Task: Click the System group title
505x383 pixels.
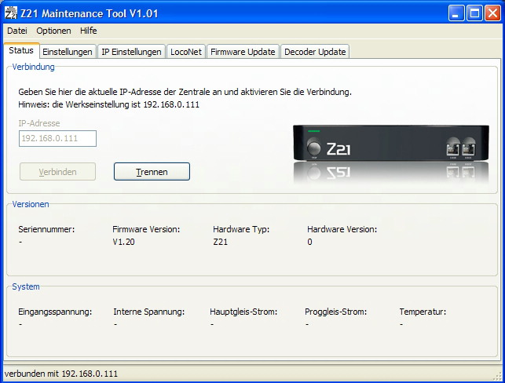Action: coord(26,286)
